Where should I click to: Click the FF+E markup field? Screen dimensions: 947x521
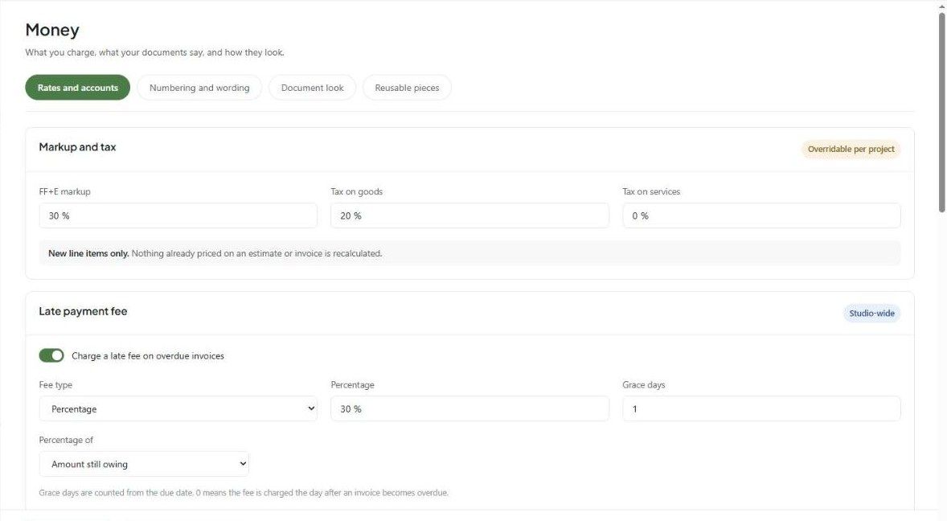click(178, 215)
